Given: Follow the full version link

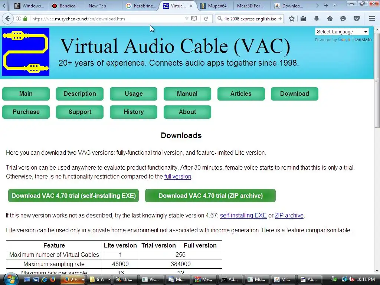Looking at the screenshot, I should (178, 176).
